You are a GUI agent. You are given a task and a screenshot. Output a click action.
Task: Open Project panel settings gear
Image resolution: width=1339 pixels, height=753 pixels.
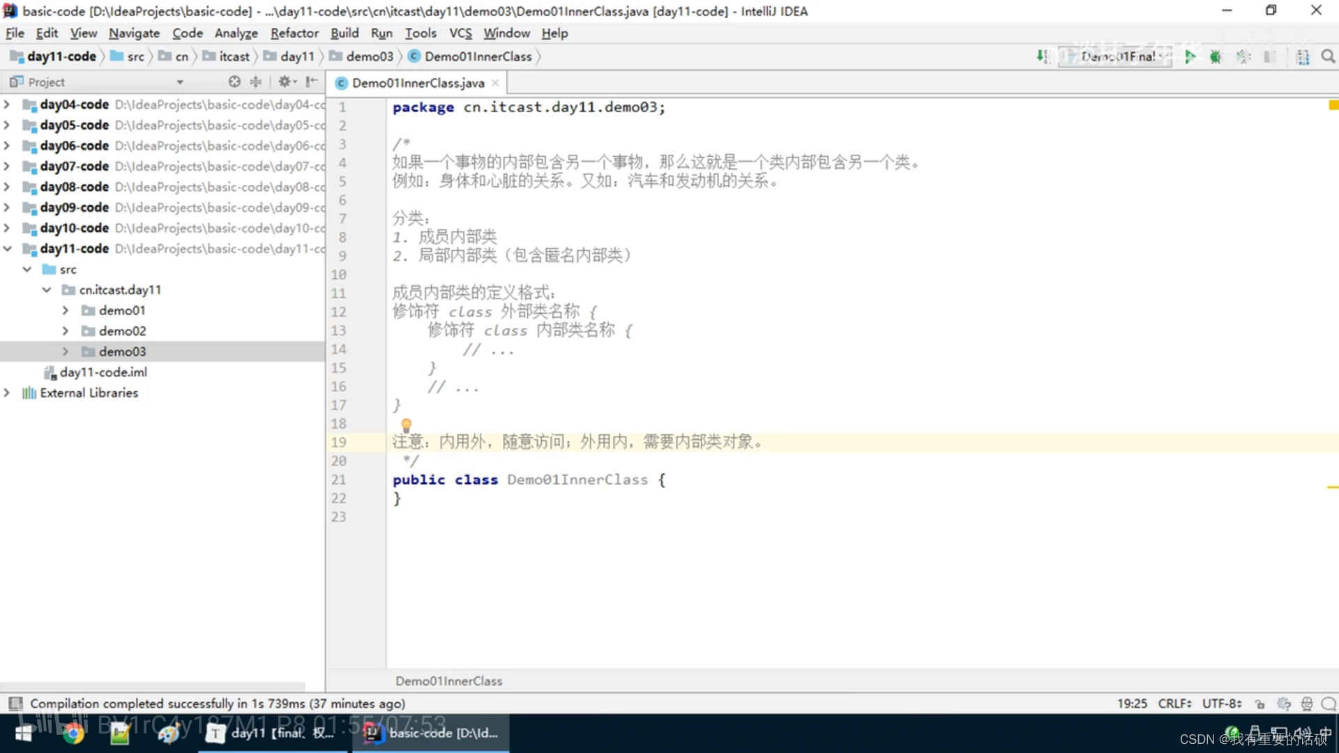pyautogui.click(x=286, y=82)
